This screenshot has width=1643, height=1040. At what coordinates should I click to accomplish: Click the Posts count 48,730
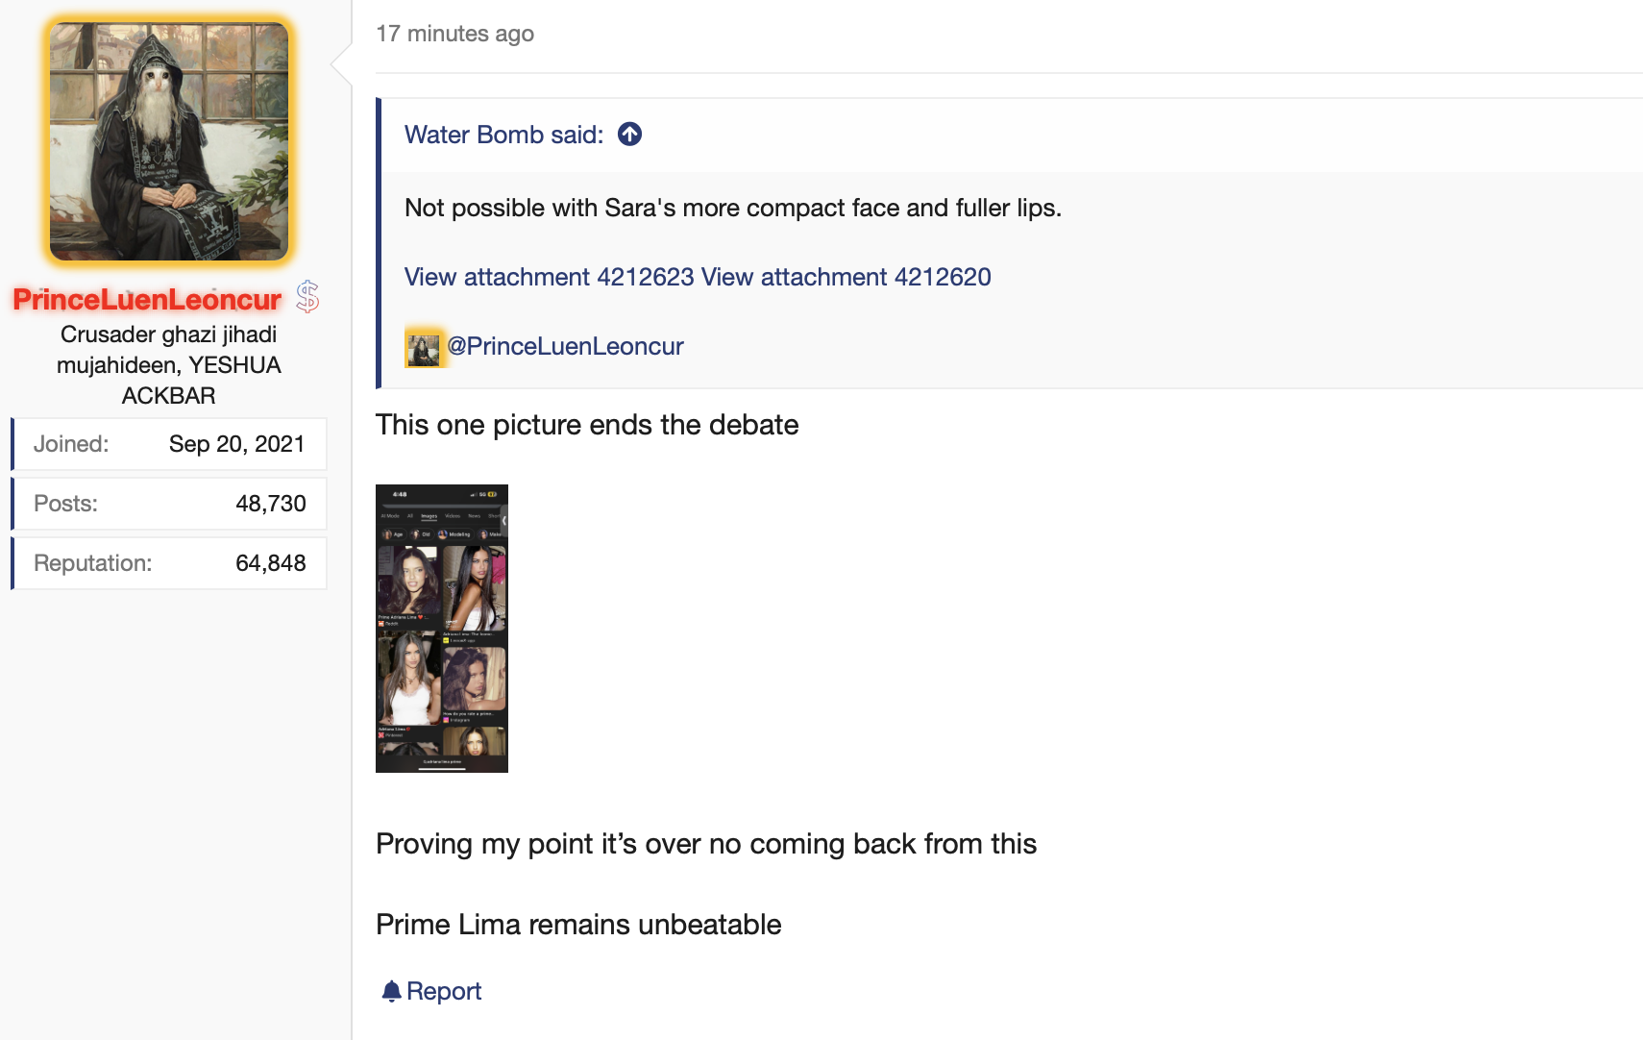(x=270, y=504)
